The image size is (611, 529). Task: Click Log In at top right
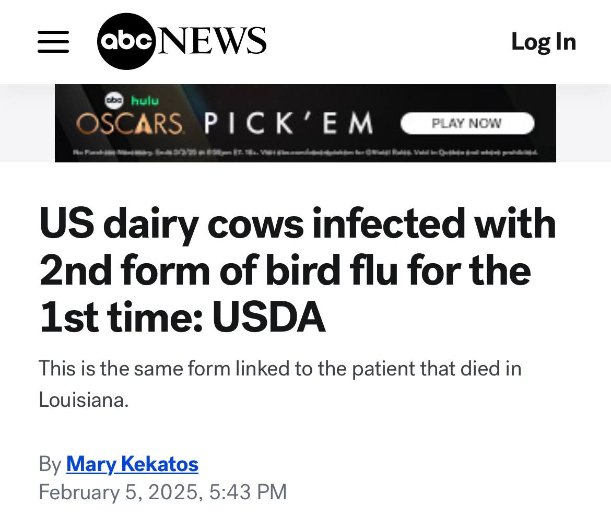click(544, 41)
